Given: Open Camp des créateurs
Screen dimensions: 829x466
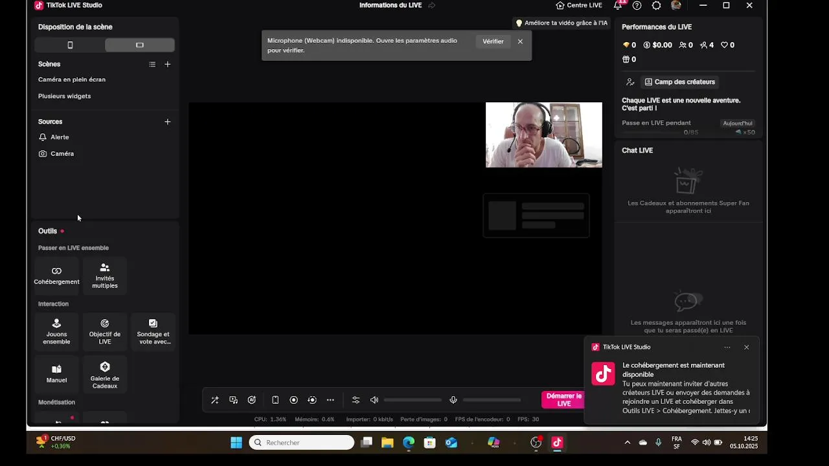Looking at the screenshot, I should pyautogui.click(x=680, y=82).
